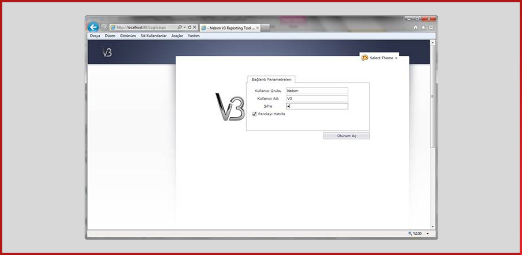Click the scrollbar down arrow

(433, 227)
